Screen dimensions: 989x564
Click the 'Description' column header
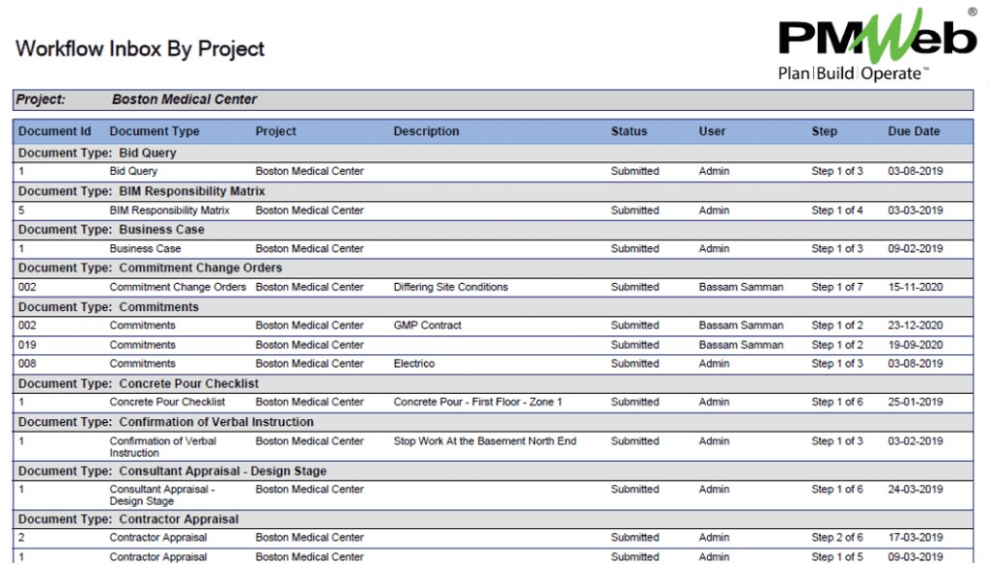click(426, 131)
